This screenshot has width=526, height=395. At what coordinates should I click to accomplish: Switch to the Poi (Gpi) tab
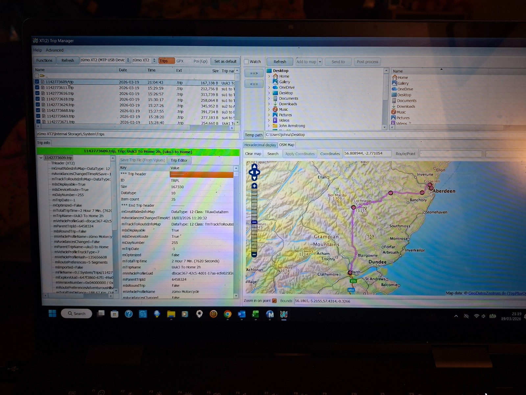tap(200, 61)
